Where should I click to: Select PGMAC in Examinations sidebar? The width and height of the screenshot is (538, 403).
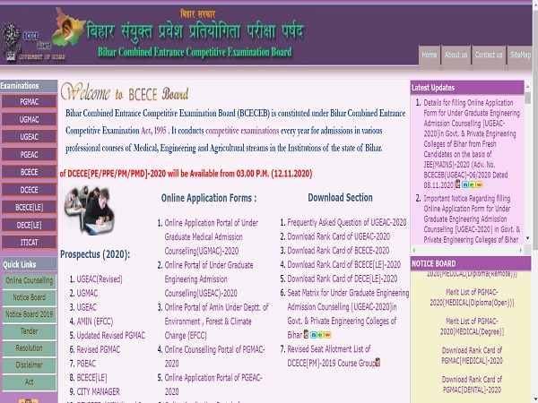click(30, 102)
